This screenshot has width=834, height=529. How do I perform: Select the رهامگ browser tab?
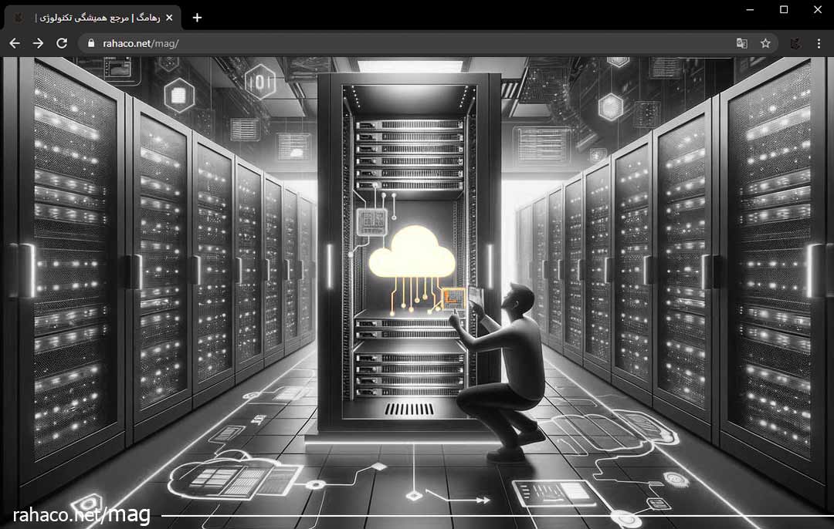(x=93, y=18)
